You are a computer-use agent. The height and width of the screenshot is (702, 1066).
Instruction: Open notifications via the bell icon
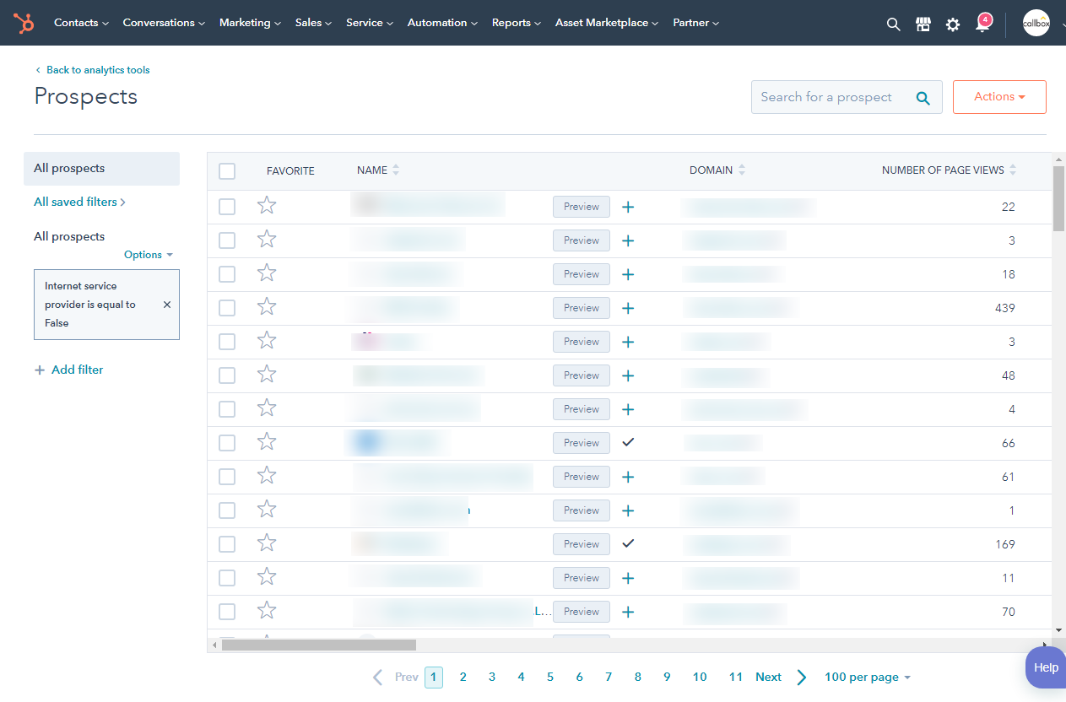point(982,24)
